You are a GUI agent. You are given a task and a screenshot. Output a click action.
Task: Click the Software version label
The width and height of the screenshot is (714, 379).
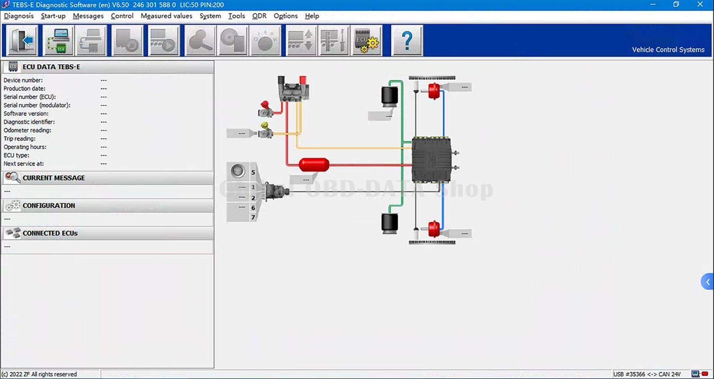[x=26, y=114]
